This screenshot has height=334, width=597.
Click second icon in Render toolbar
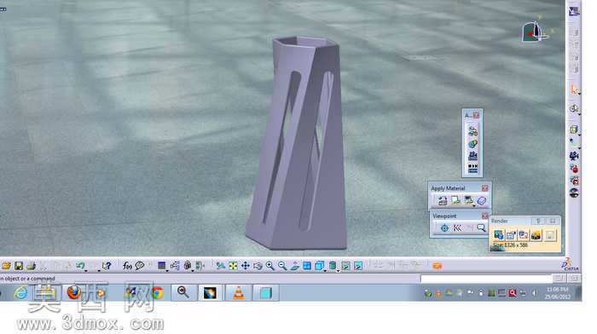pos(511,235)
